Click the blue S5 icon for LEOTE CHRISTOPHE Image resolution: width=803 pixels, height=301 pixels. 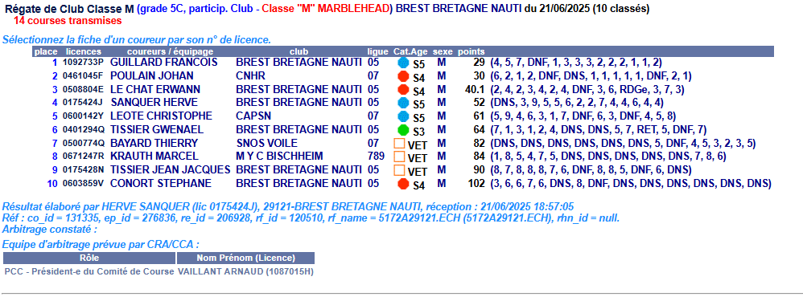tap(404, 116)
